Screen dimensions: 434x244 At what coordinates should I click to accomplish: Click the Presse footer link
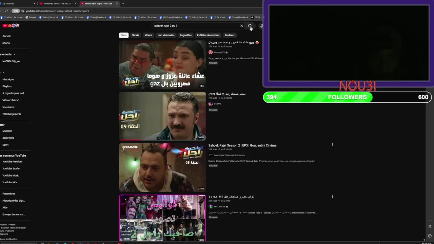[x=12, y=224]
